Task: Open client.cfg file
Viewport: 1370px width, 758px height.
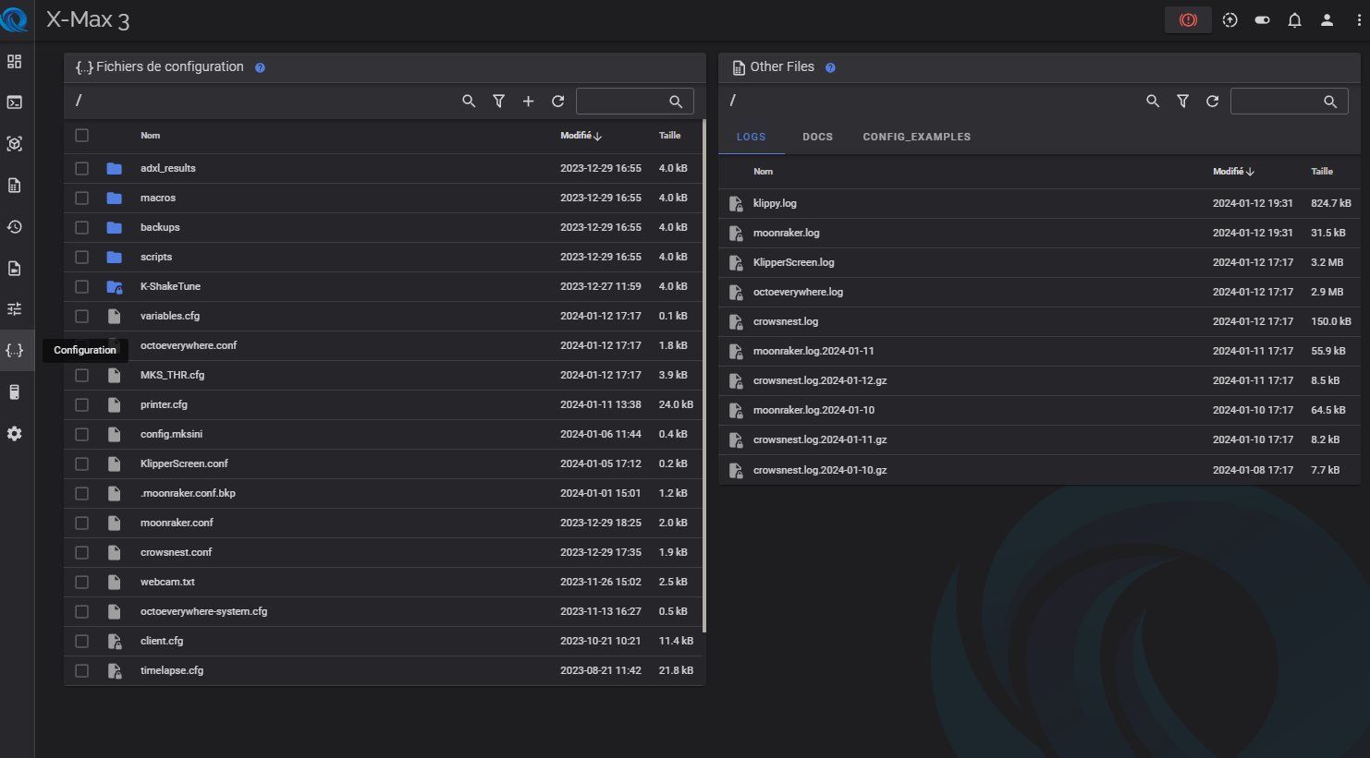Action: coord(162,641)
